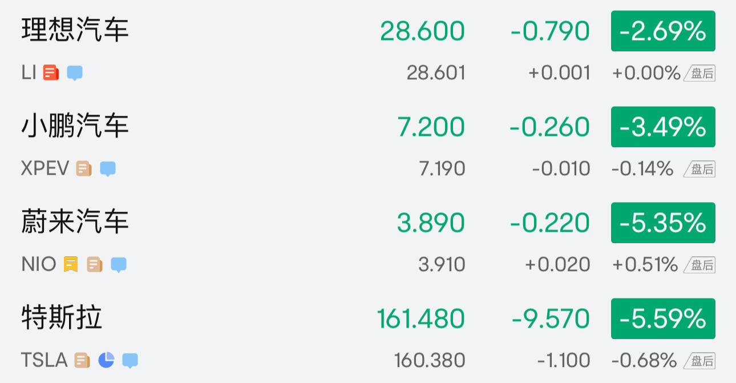Image resolution: width=736 pixels, height=383 pixels.
Task: Click the 盘后 tag in the LI row
Action: coord(701,73)
